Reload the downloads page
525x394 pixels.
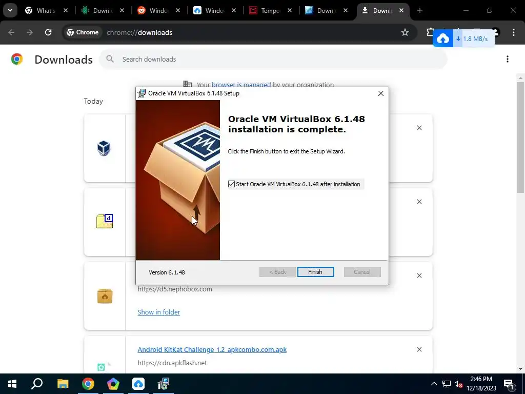tap(48, 32)
